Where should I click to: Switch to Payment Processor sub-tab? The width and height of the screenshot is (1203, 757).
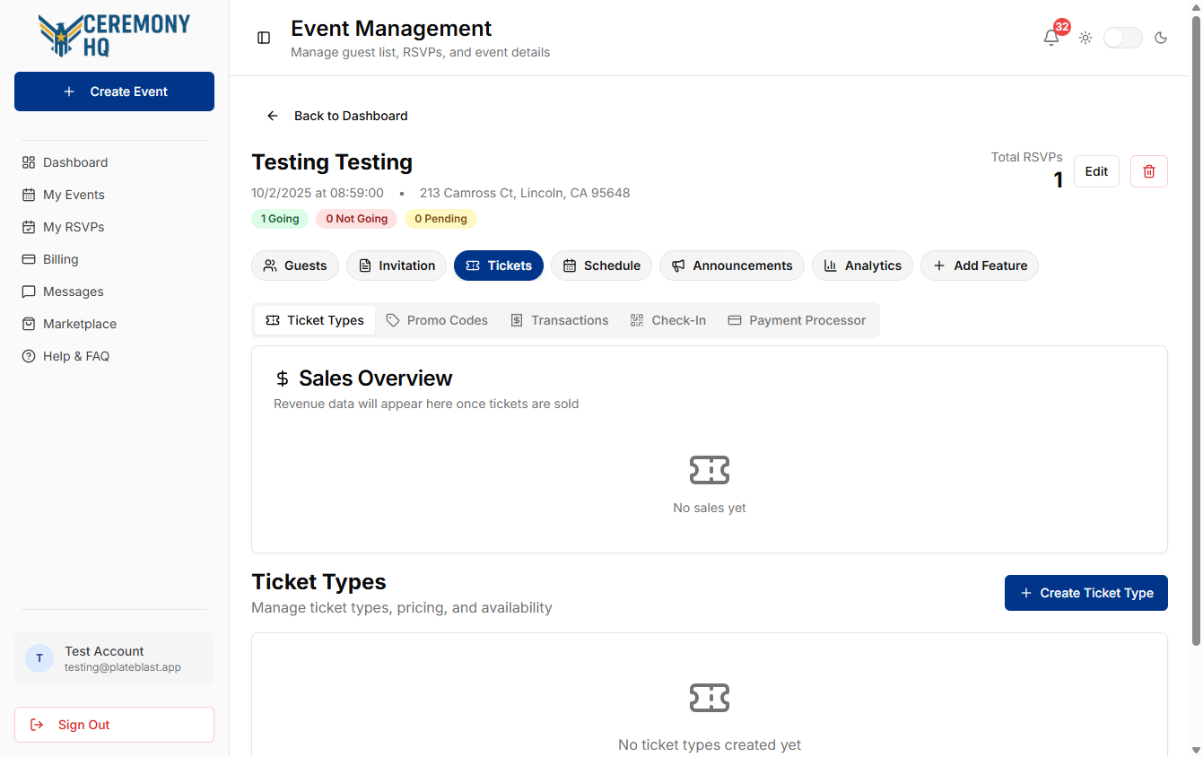(x=797, y=320)
